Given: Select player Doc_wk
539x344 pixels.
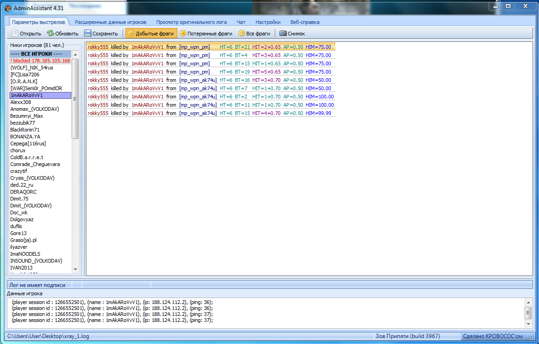Looking at the screenshot, I should 40,212.
